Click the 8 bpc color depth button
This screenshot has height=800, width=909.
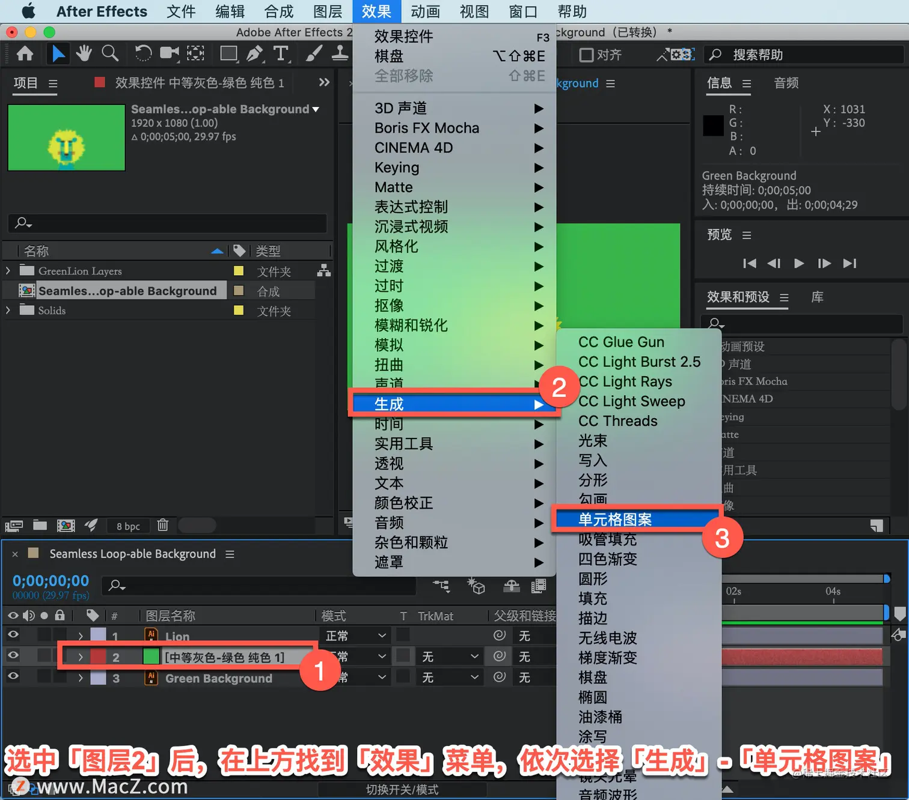coord(128,526)
